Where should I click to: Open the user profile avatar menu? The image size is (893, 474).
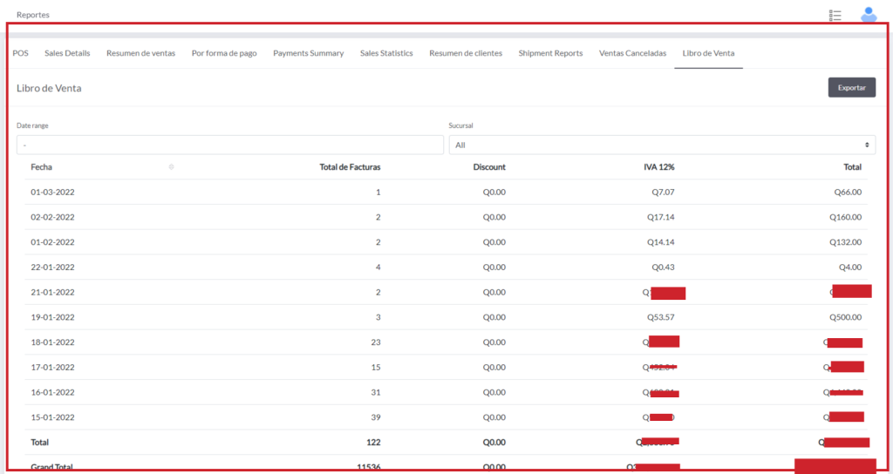(868, 15)
